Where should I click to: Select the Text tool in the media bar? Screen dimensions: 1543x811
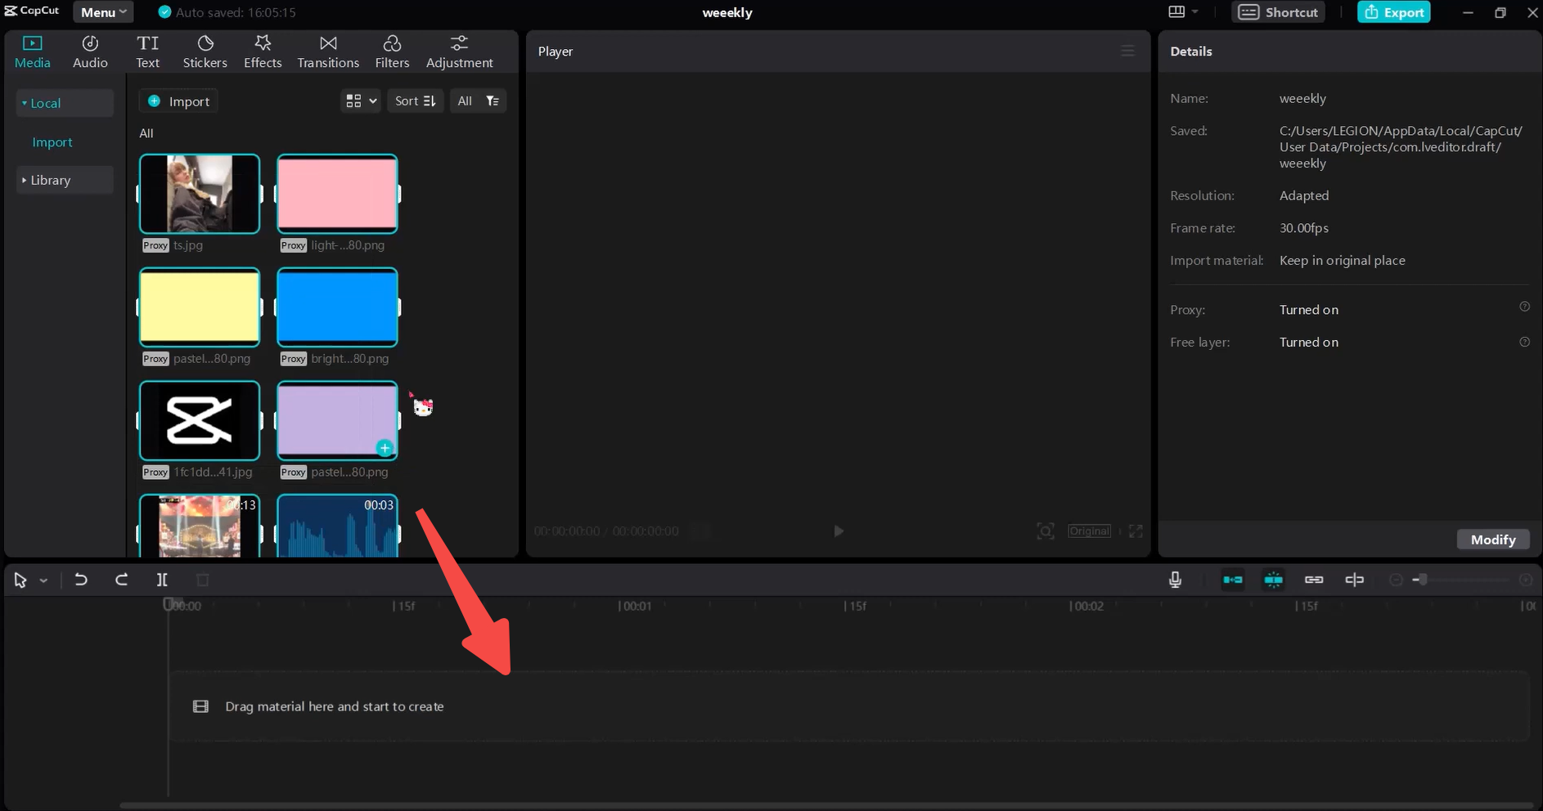[x=148, y=51]
